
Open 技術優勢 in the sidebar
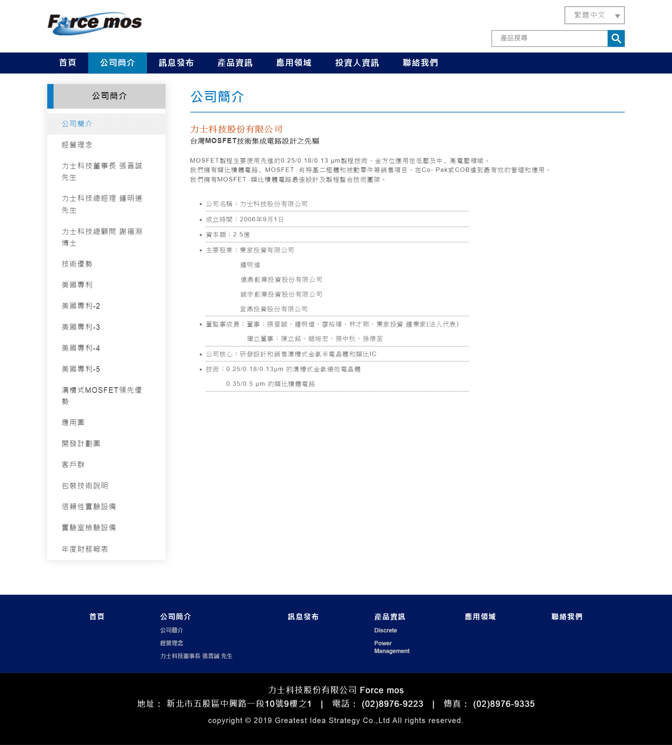(106, 264)
